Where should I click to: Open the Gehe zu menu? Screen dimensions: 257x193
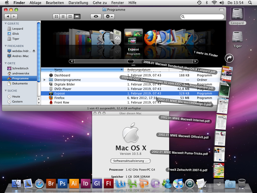[x=100, y=3]
